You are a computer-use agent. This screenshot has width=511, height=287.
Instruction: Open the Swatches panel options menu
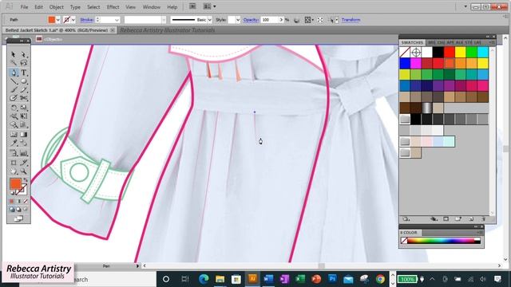coord(492,42)
